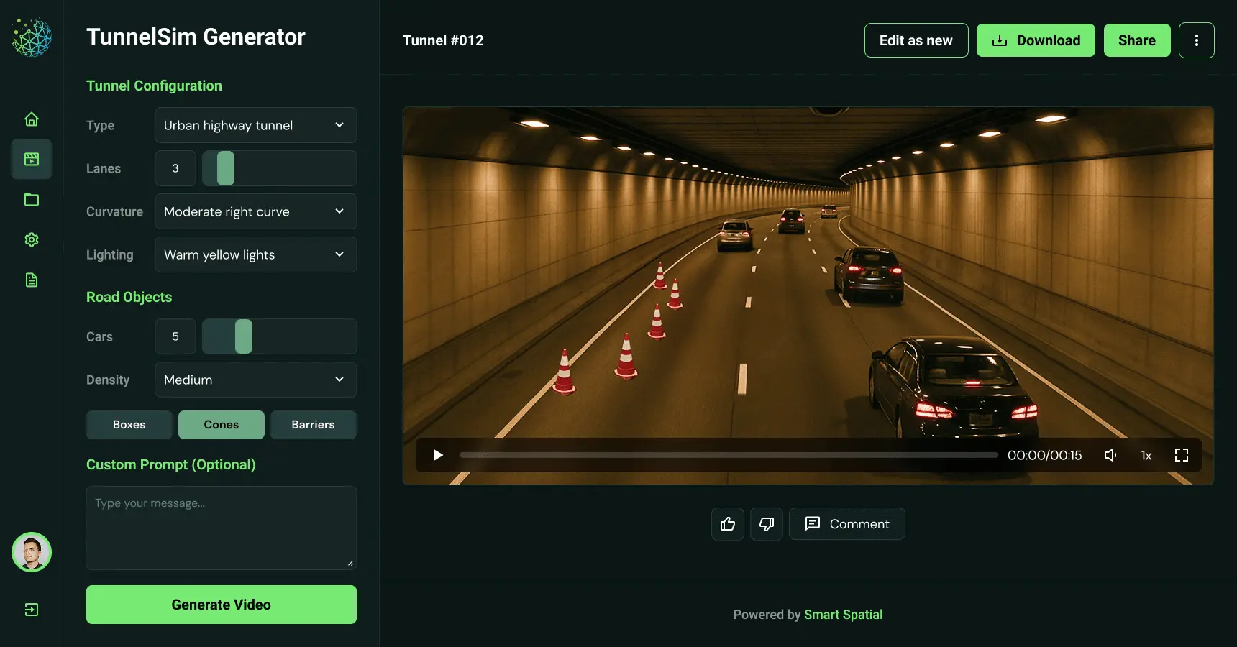Open the Home icon in sidebar

[x=32, y=119]
